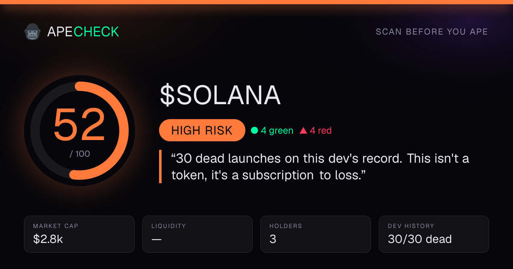Click the red triangle warning icon
513x269 pixels.
tap(304, 131)
